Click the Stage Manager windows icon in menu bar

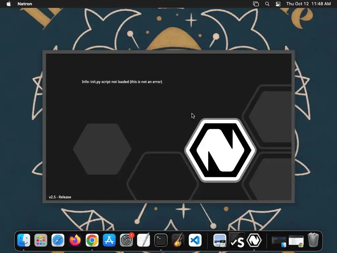pyautogui.click(x=256, y=4)
